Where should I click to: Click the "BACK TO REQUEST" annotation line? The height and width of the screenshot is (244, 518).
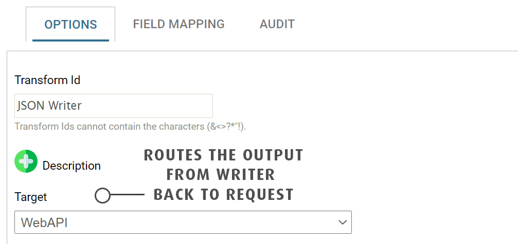(x=223, y=195)
